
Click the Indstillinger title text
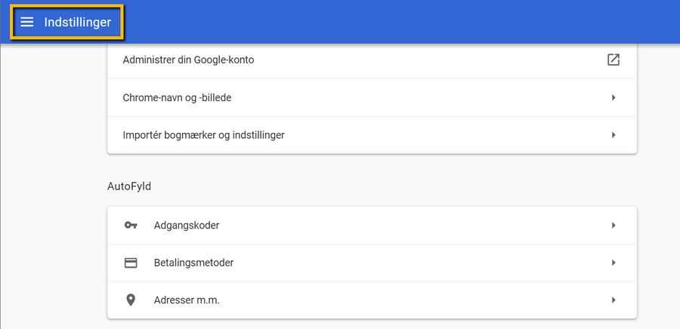coord(78,22)
